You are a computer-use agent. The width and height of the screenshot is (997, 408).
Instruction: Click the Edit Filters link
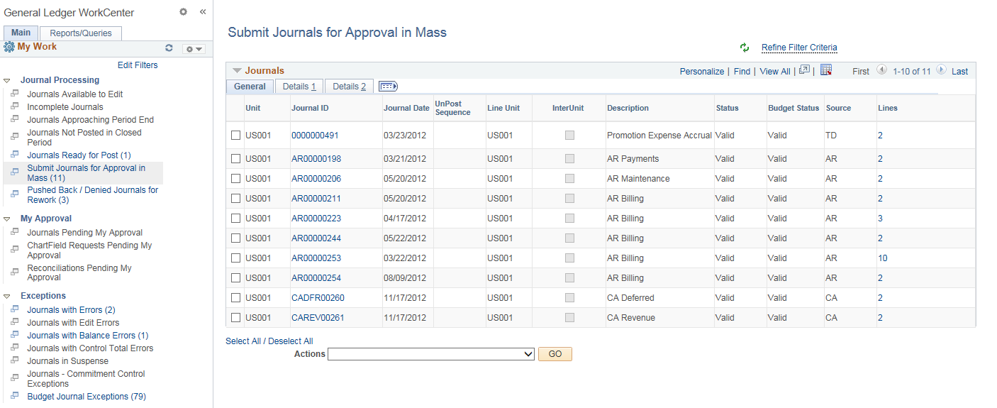pyautogui.click(x=138, y=65)
